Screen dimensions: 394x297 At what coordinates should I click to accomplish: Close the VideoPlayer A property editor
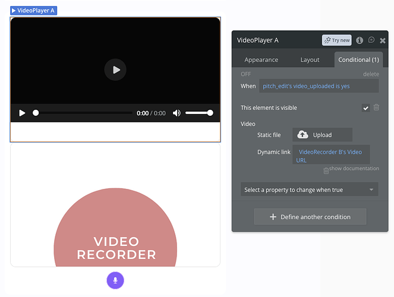383,40
